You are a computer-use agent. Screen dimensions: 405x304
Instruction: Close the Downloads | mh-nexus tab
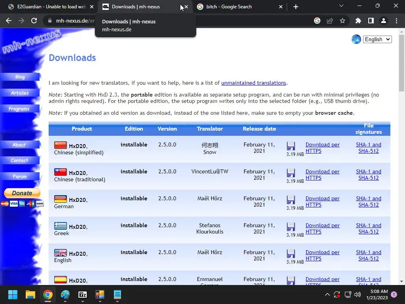(186, 7)
